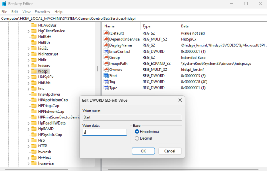The image size is (267, 171).
Task: Click the HTTP folder icon
Action: (x=34, y=146)
